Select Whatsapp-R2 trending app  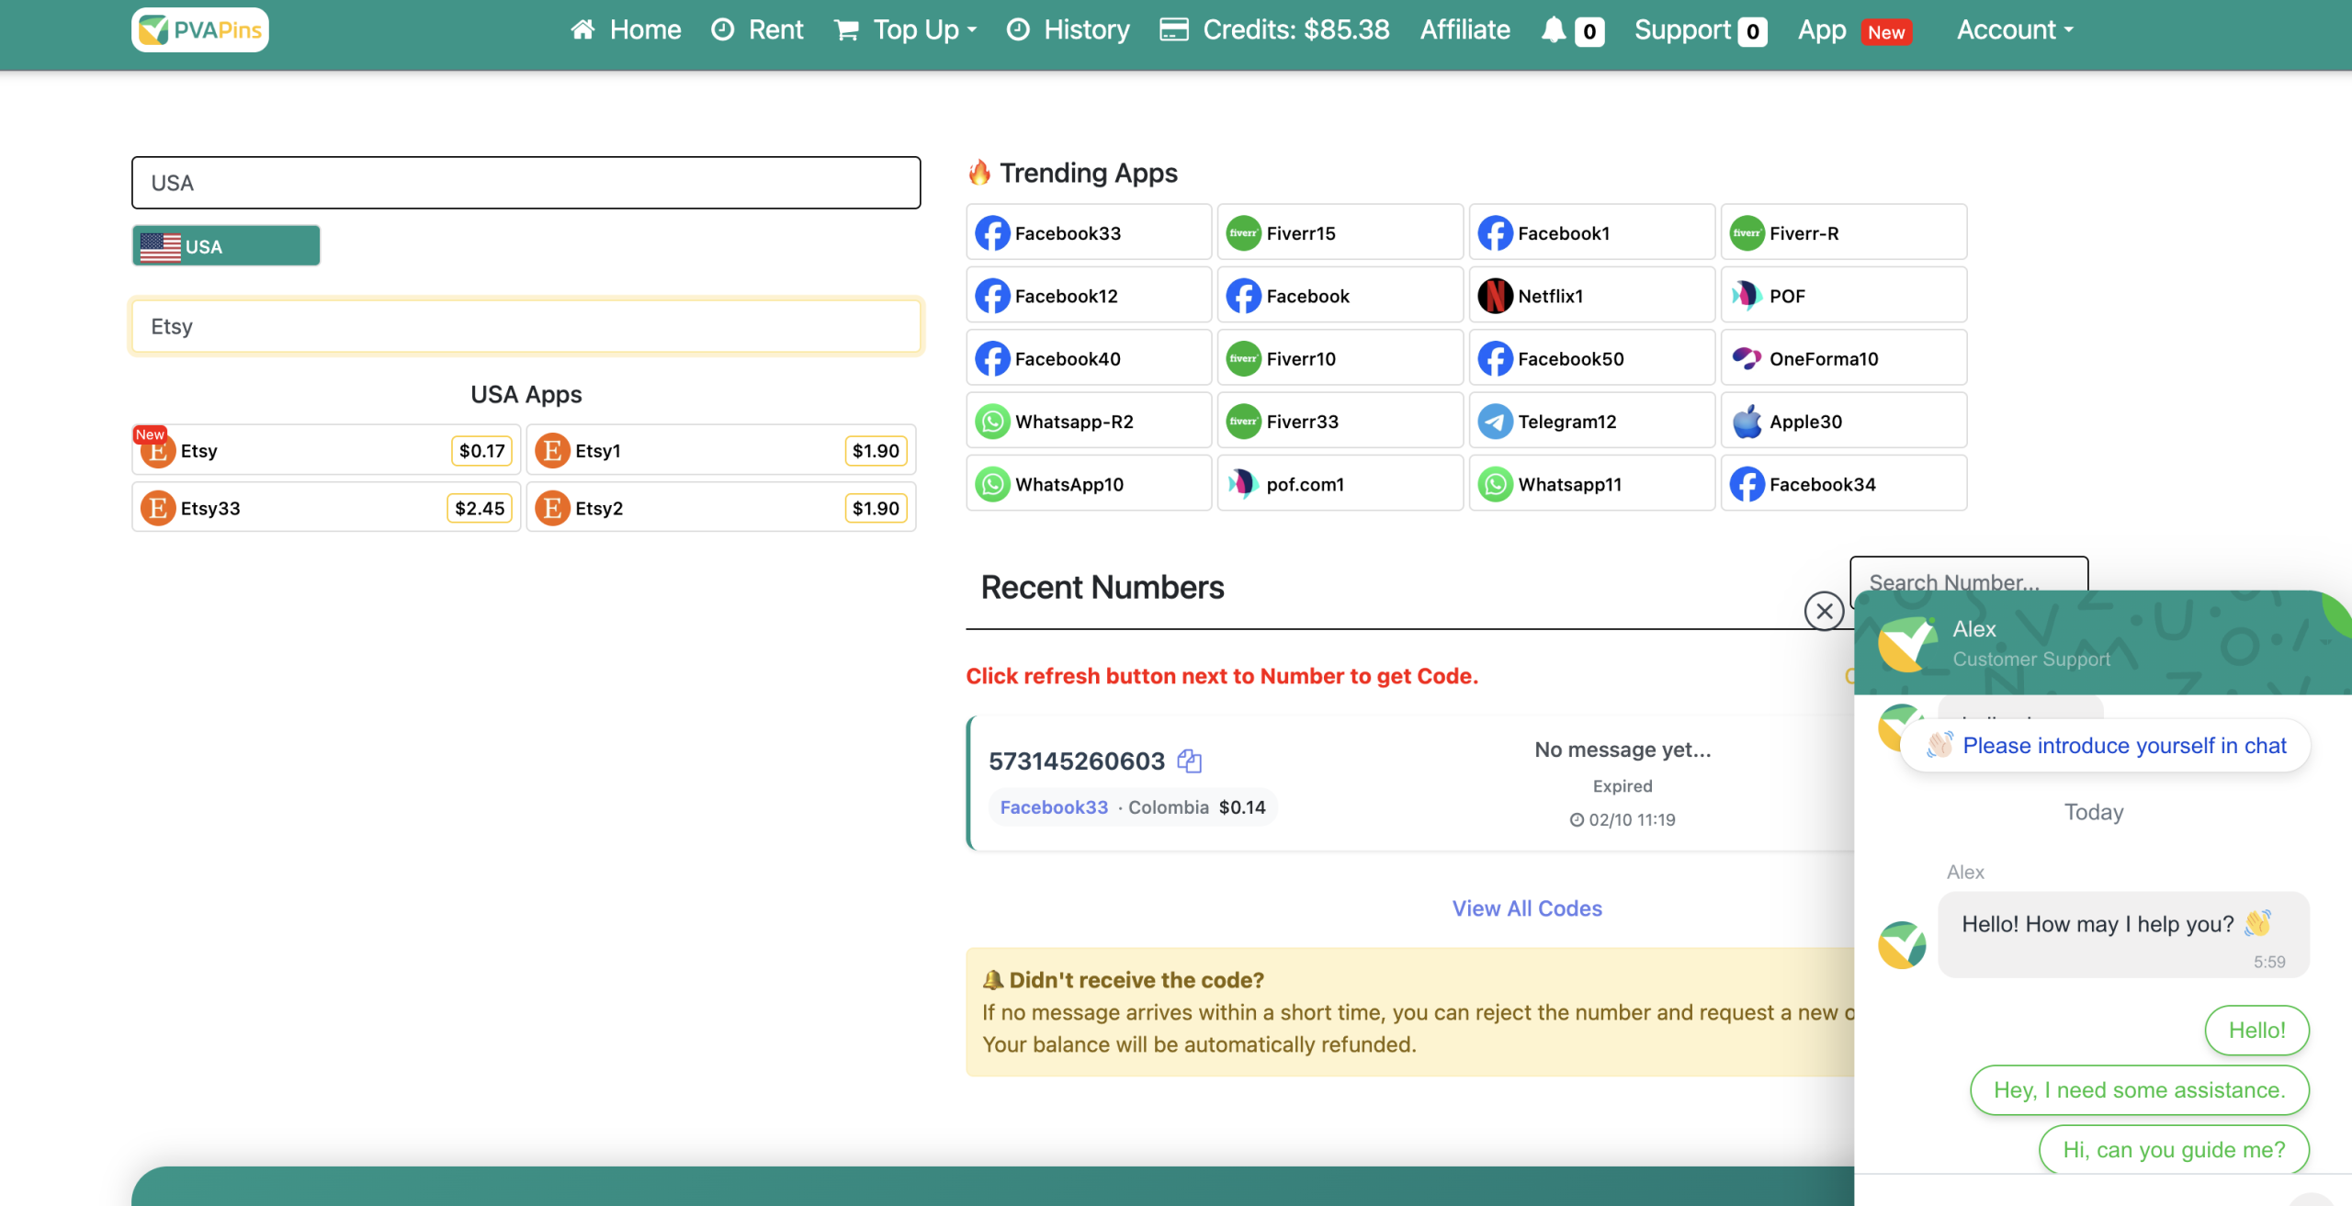[x=1088, y=422]
